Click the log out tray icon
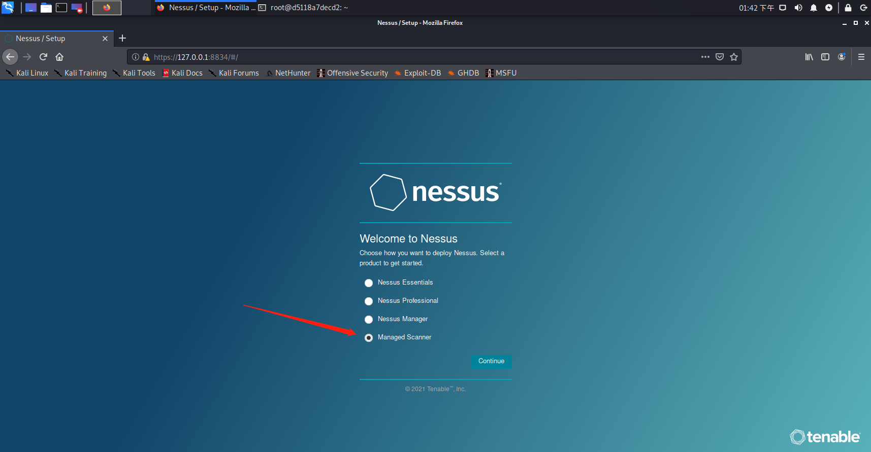This screenshot has width=871, height=452. [x=863, y=8]
